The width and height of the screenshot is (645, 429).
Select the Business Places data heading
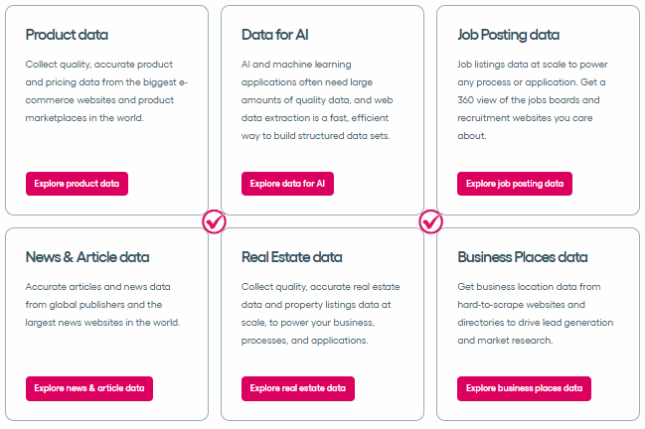click(x=523, y=257)
